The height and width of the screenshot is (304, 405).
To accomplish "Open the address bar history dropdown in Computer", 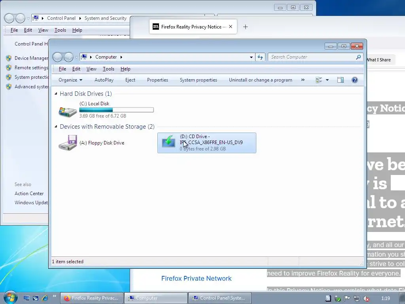I will (x=251, y=57).
